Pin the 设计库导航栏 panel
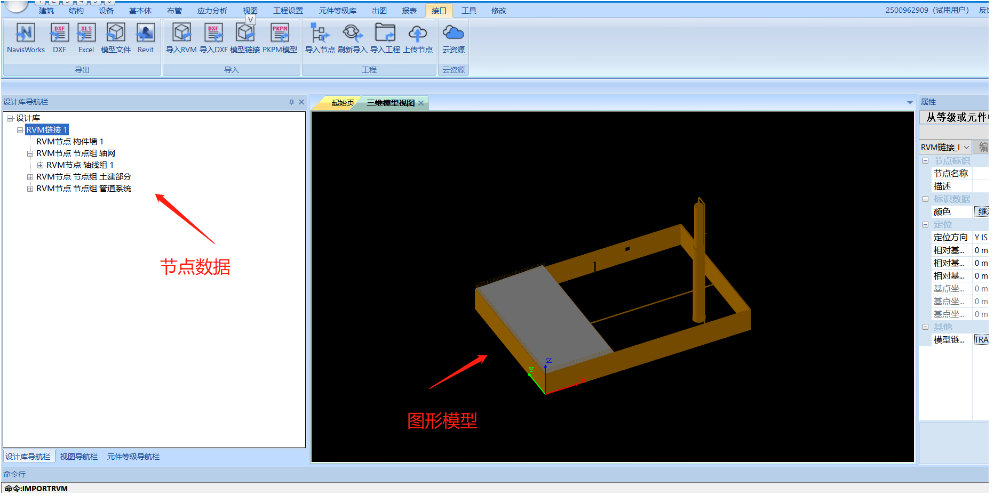The height and width of the screenshot is (496, 994). pyautogui.click(x=291, y=102)
